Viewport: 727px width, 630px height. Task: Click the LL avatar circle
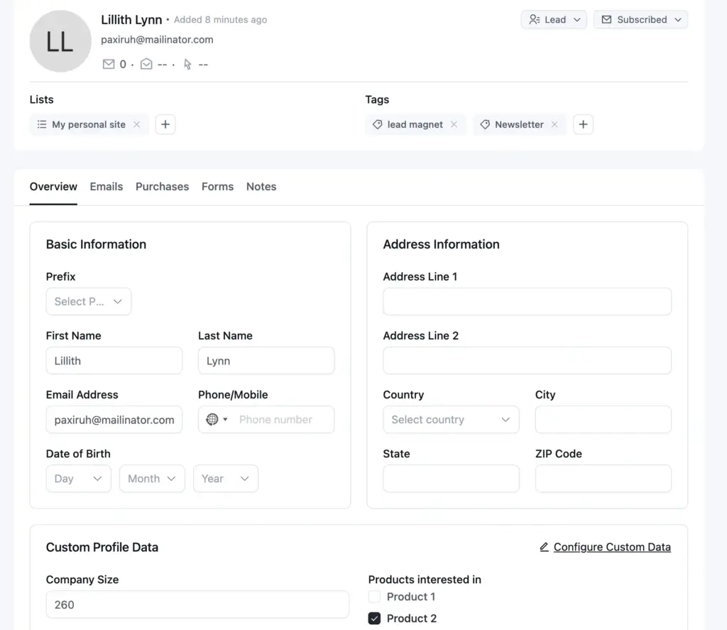(60, 41)
